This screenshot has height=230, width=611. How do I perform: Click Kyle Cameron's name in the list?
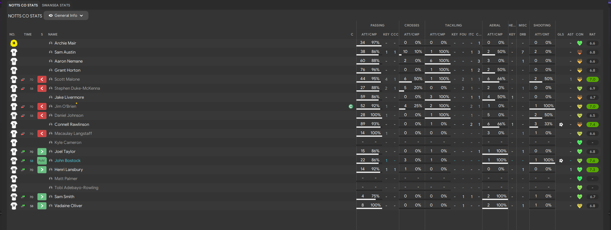(68, 142)
